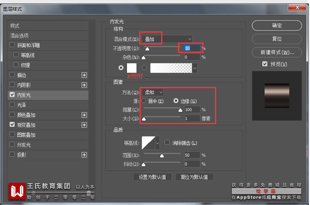The height and width of the screenshot is (205, 310).
Task: Enable the 内阴影 checkbox
Action: point(12,85)
